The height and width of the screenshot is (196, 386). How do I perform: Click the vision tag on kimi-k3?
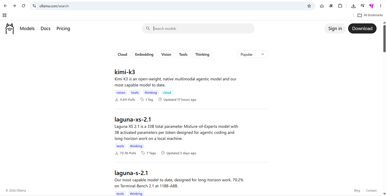121,93
